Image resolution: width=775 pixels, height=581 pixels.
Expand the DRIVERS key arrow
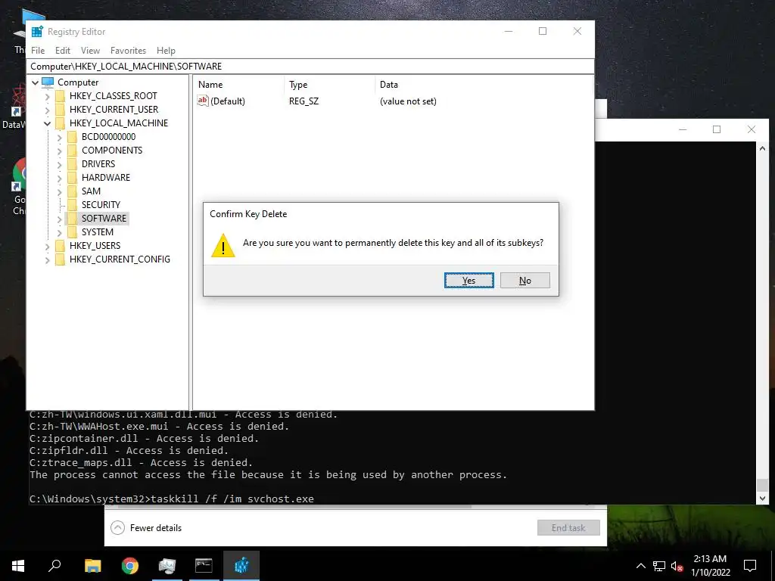(59, 164)
